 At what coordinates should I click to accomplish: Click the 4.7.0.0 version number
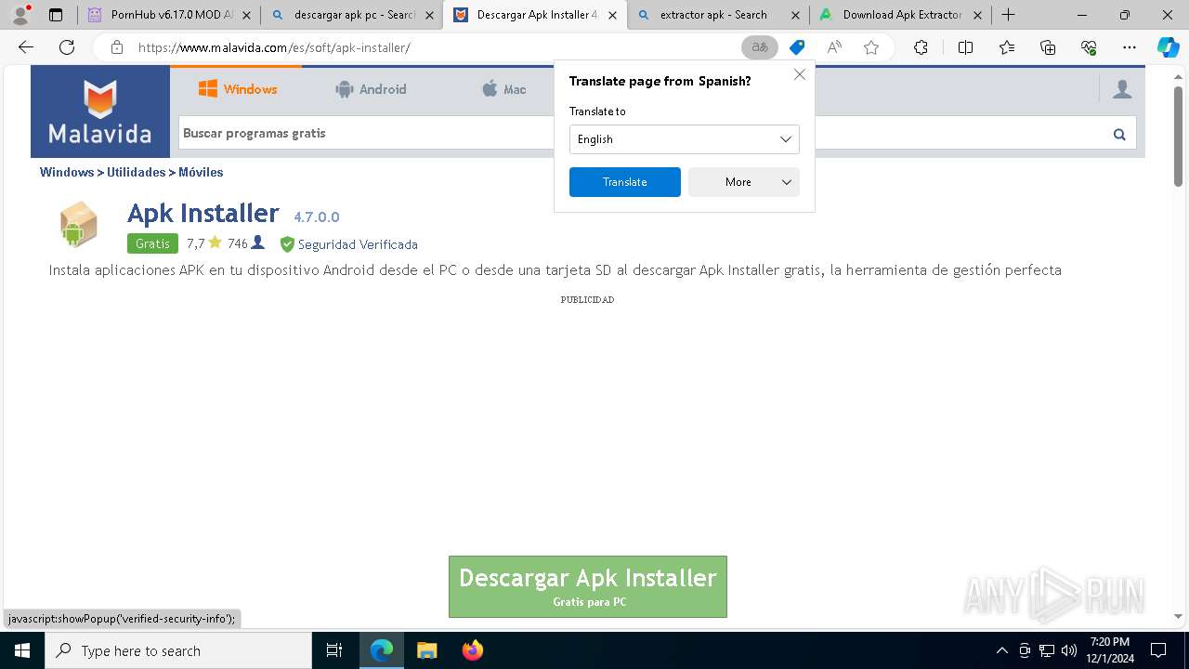tap(317, 216)
